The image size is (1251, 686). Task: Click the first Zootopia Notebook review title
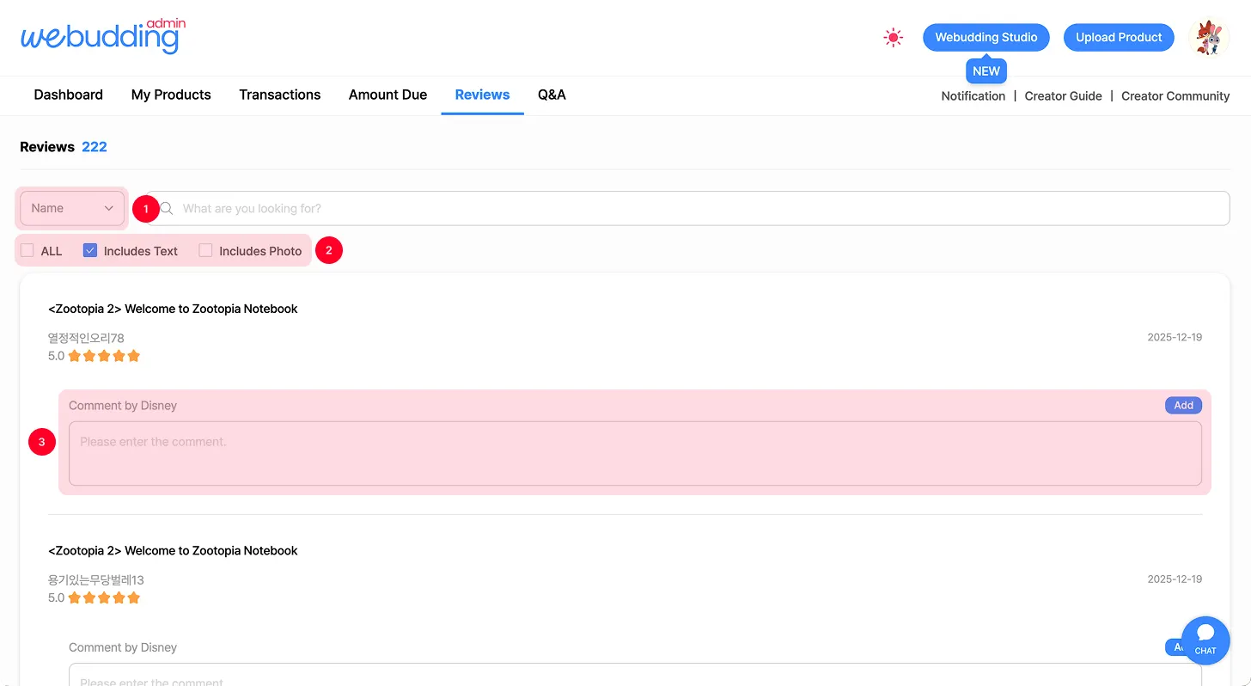click(x=173, y=309)
